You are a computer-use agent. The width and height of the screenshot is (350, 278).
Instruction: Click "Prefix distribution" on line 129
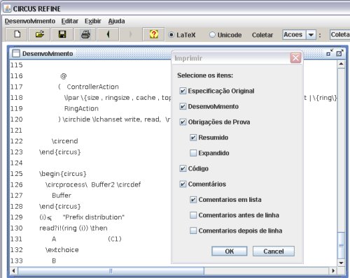click(94, 217)
